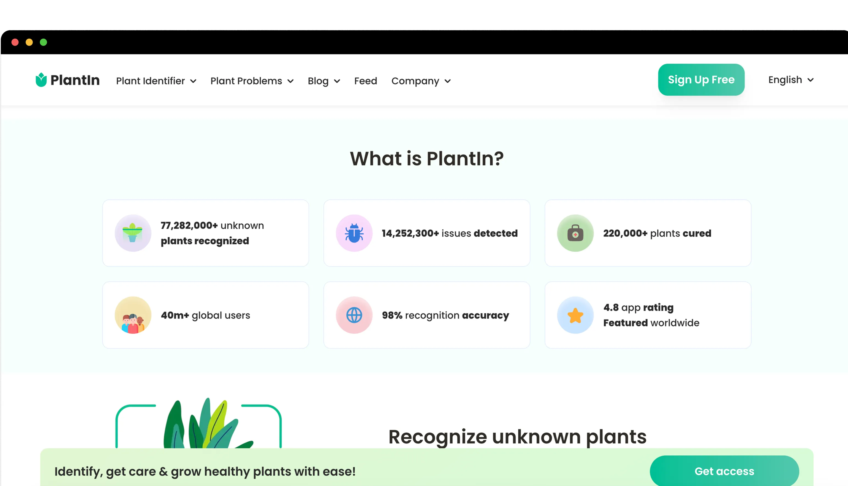Viewport: 848px width, 486px height.
Task: Click the green window maximize dot
Action: 43,42
